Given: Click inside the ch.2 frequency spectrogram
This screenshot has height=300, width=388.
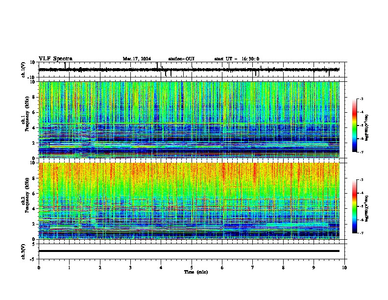Looking at the screenshot, I should (x=189, y=201).
